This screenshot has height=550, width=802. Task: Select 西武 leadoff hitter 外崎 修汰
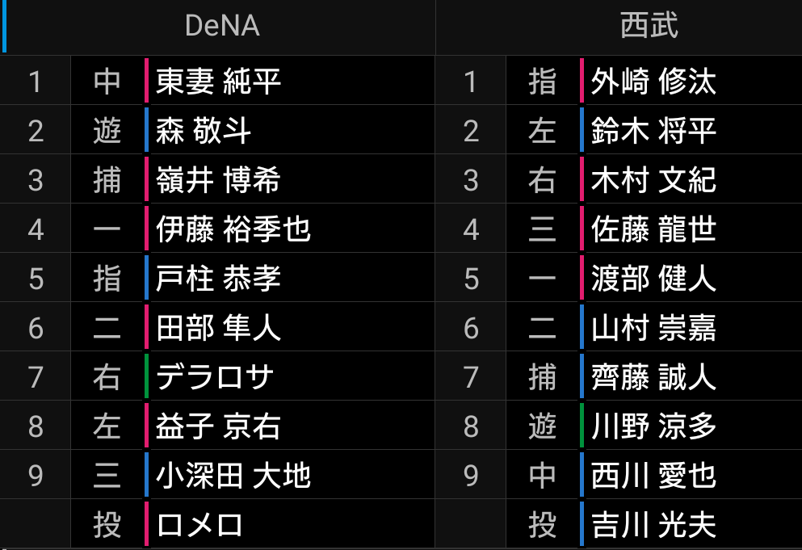point(653,82)
